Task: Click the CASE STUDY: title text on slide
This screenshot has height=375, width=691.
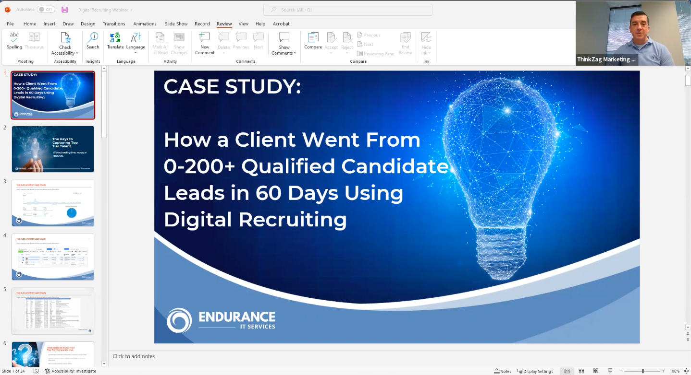Action: pos(232,86)
